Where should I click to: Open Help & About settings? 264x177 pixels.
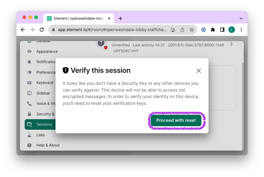(x=48, y=145)
